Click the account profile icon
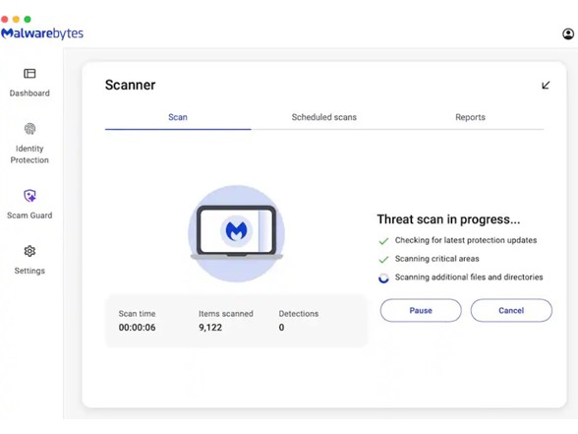This screenshot has height=434, width=578. [x=568, y=33]
